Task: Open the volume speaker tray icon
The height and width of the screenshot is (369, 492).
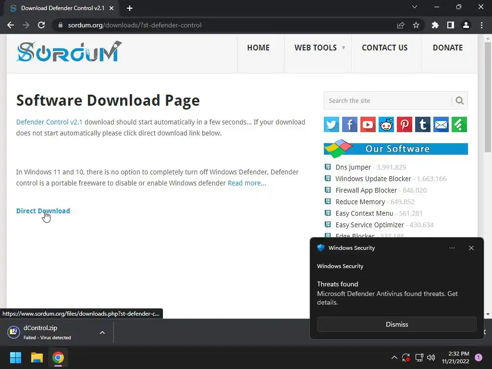Action: (431, 357)
